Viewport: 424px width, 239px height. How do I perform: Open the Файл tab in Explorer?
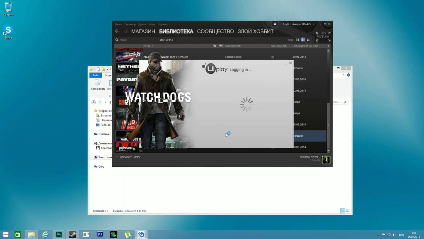point(96,75)
